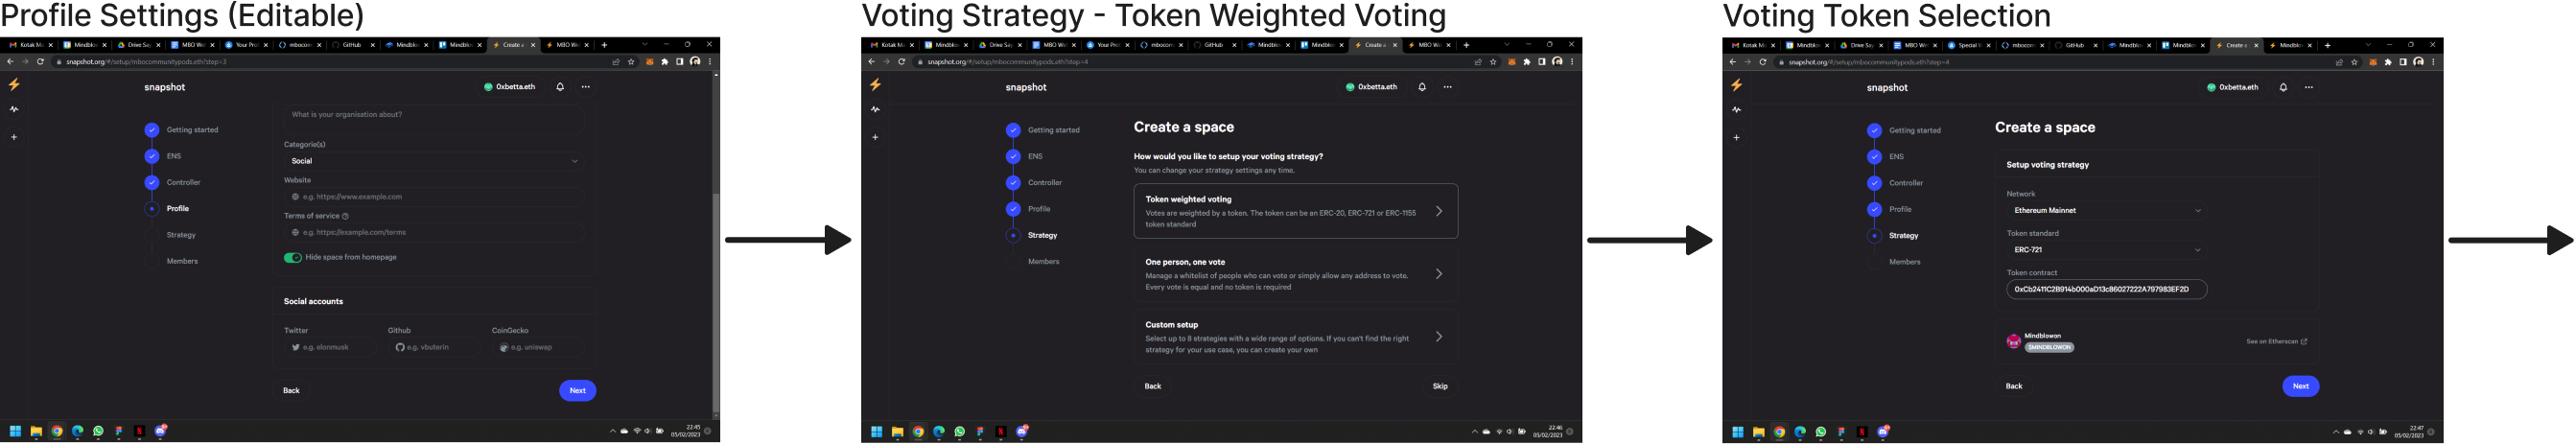Image resolution: width=2576 pixels, height=444 pixels.
Task: Open the Token standard dropdown showing ERC-721
Action: pos(2106,250)
